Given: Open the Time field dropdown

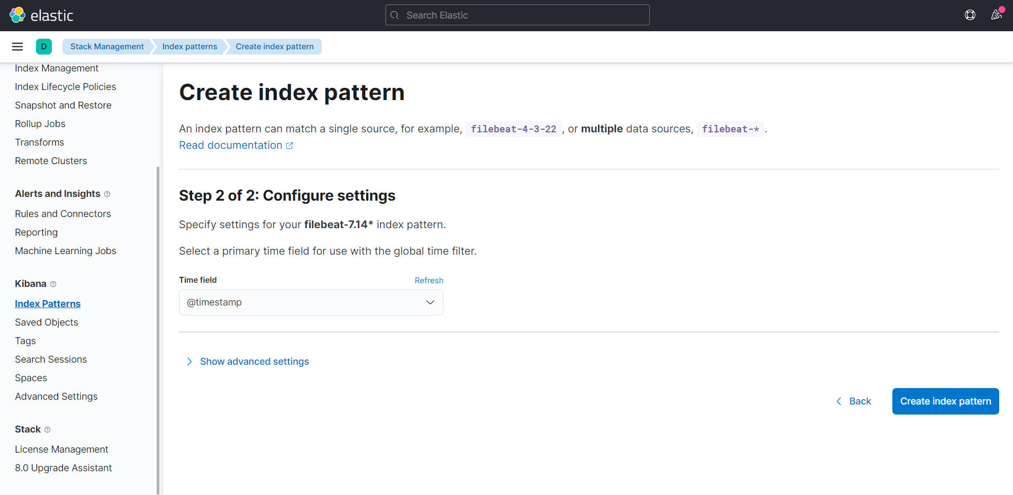Looking at the screenshot, I should point(311,302).
